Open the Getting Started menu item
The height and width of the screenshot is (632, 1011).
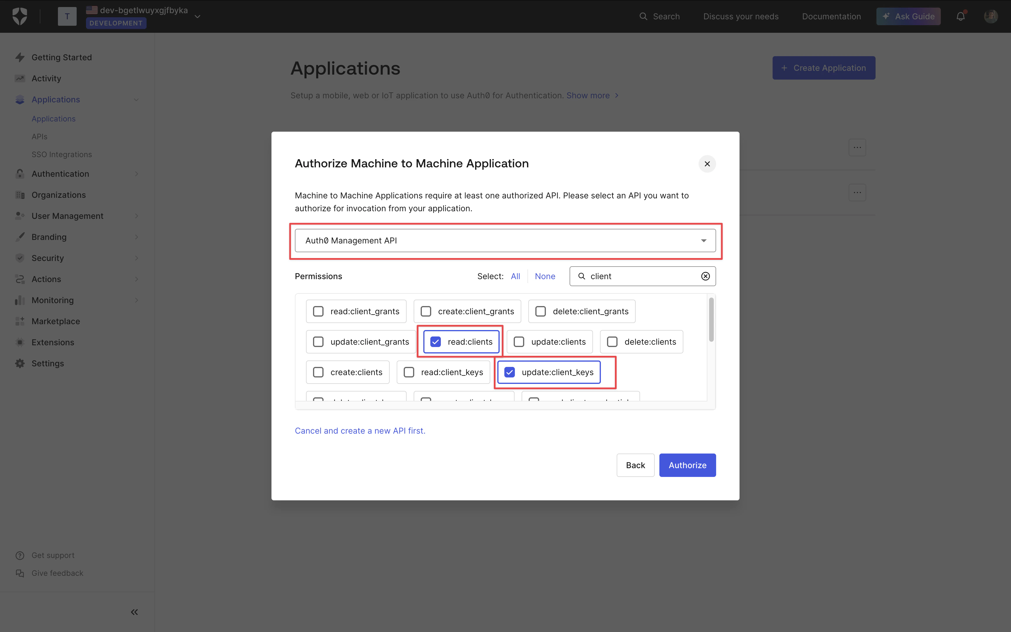[61, 57]
